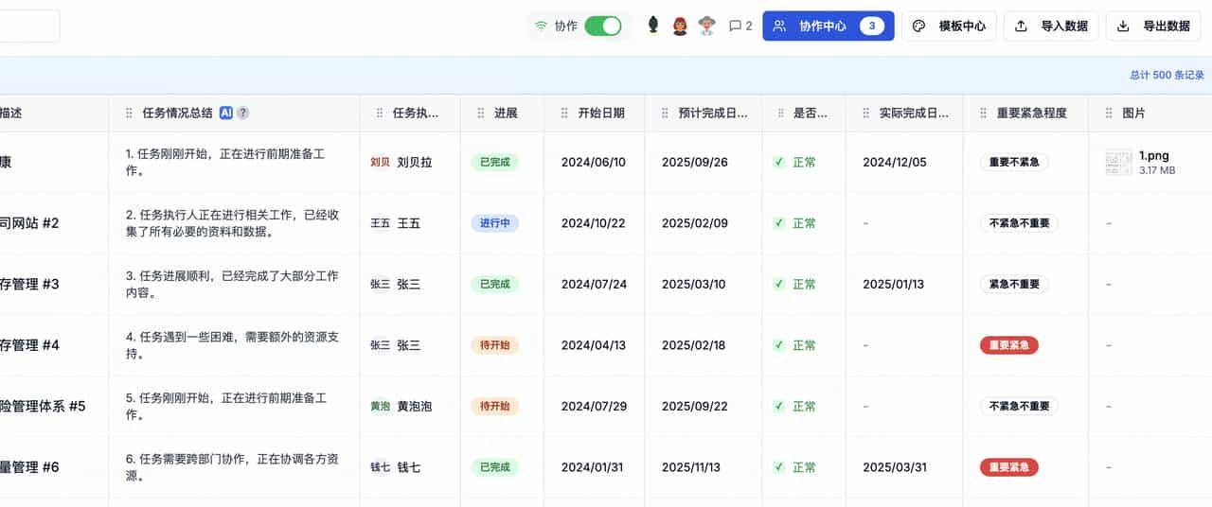The height and width of the screenshot is (507, 1212).
Task: Click 不紧急不重要 tag in 王五 row
Action: point(1019,223)
